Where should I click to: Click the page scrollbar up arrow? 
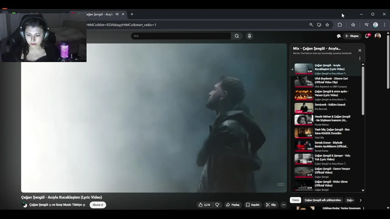[x=388, y=33]
